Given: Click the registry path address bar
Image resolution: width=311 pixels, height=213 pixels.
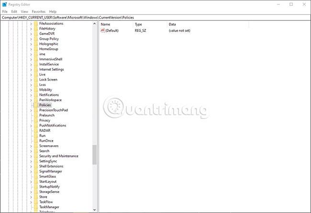Looking at the screenshot, I should (155, 17).
